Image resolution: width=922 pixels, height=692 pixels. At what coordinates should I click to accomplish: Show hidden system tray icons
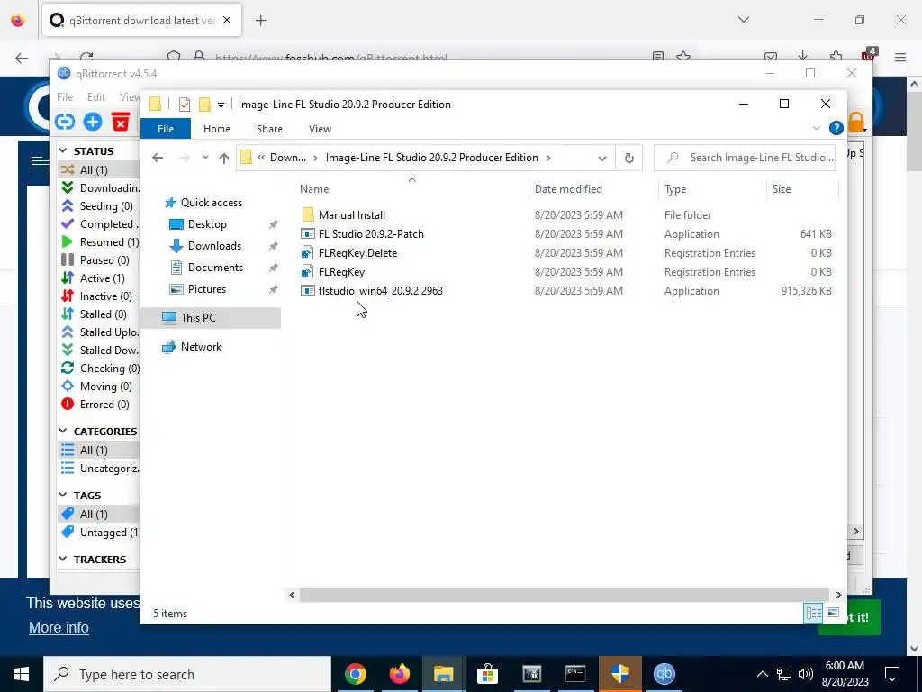[762, 674]
